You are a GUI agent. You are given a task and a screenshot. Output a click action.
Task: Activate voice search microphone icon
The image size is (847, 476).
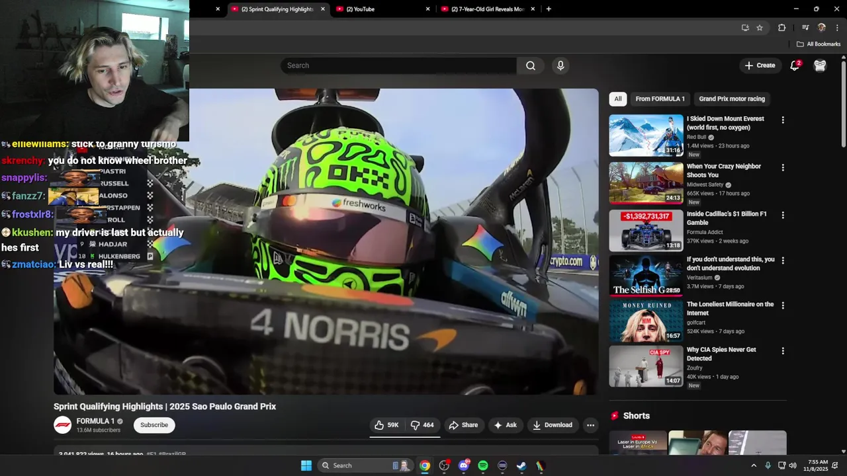click(560, 65)
